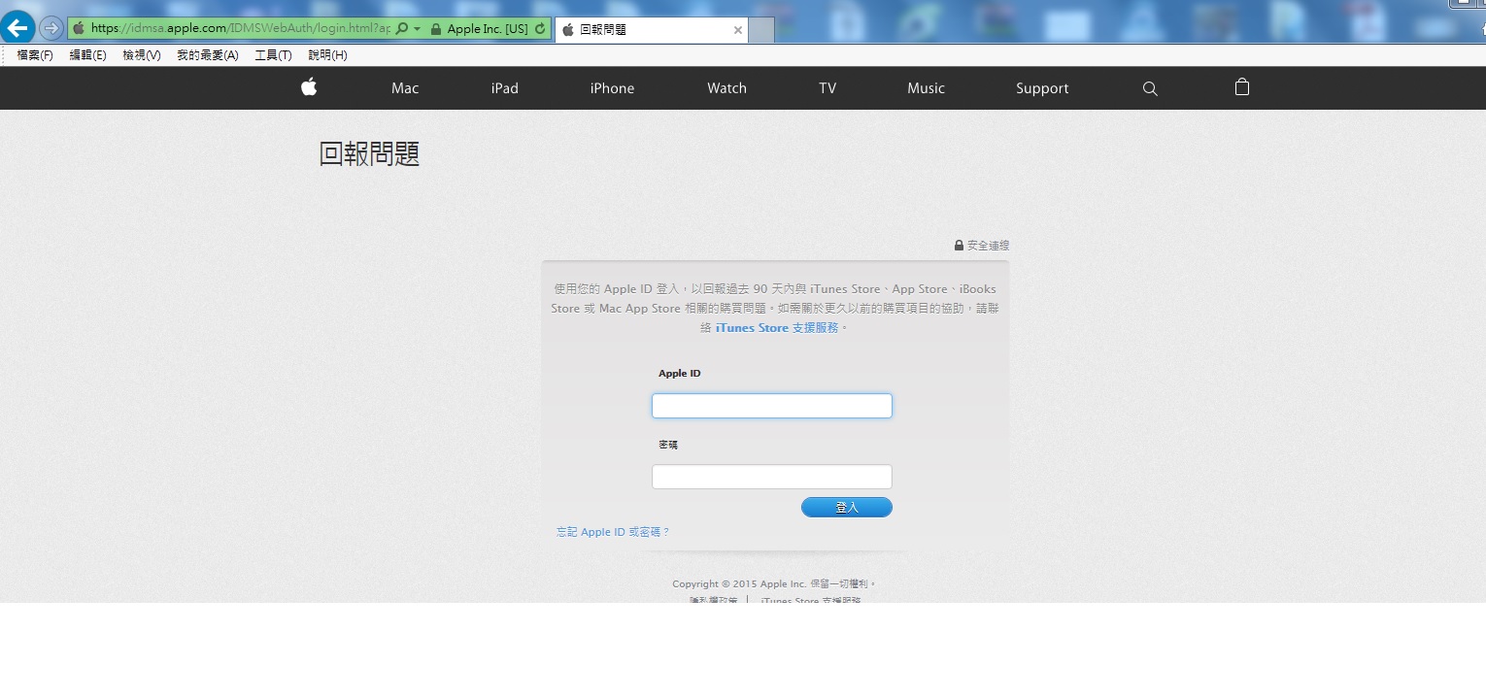Open the 檔案(F) menu
Image resolution: width=1486 pixels, height=699 pixels.
coord(35,55)
